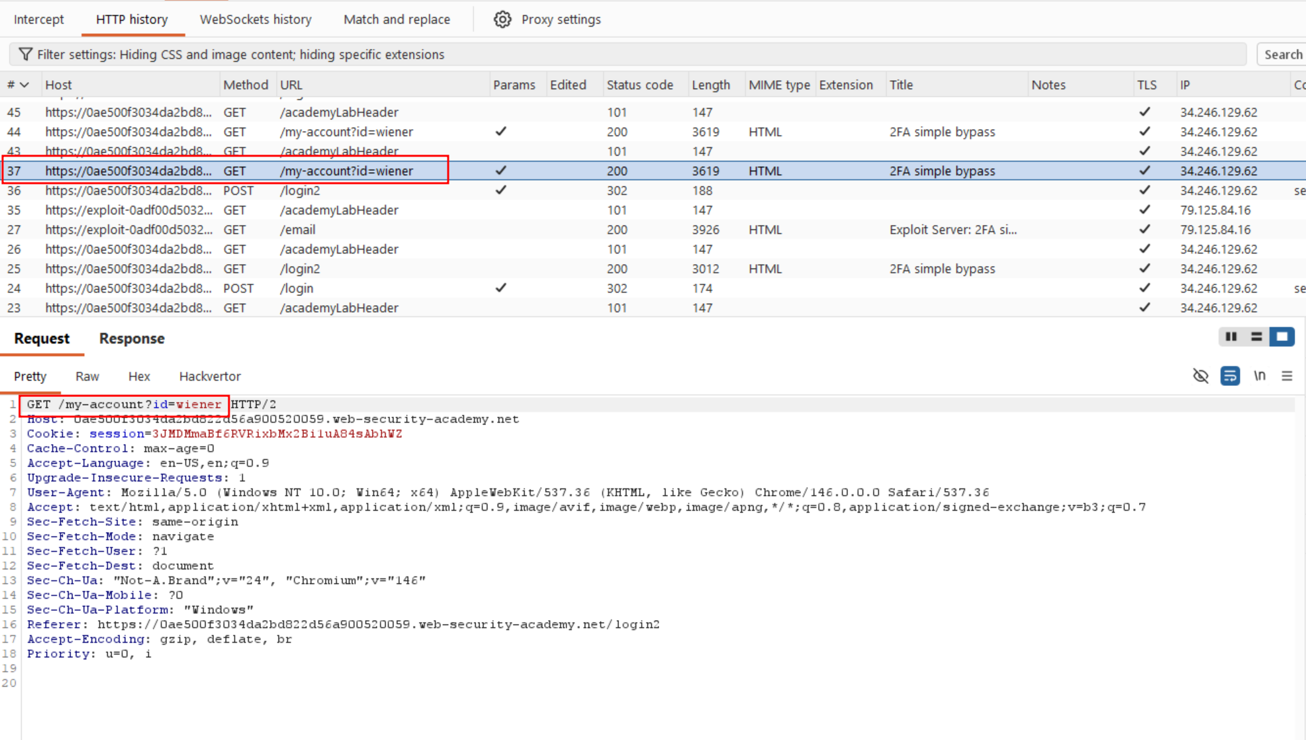Click the Search button

point(1283,55)
